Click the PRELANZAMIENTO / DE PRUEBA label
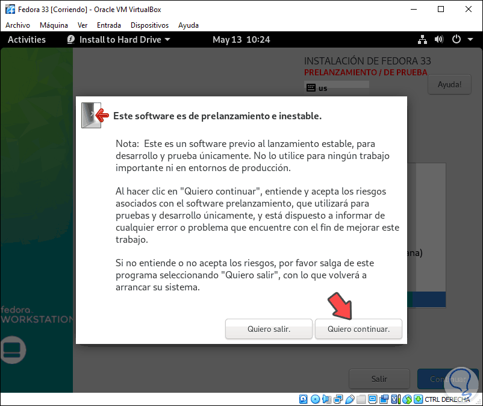This screenshot has height=406, width=483. coord(366,72)
